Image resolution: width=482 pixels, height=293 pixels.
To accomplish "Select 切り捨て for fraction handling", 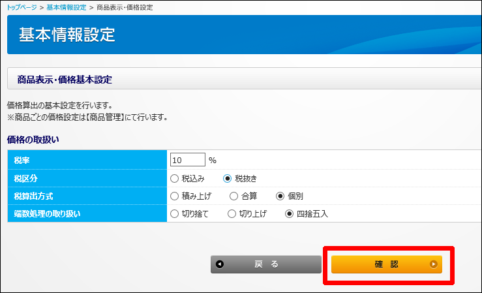I will (174, 213).
